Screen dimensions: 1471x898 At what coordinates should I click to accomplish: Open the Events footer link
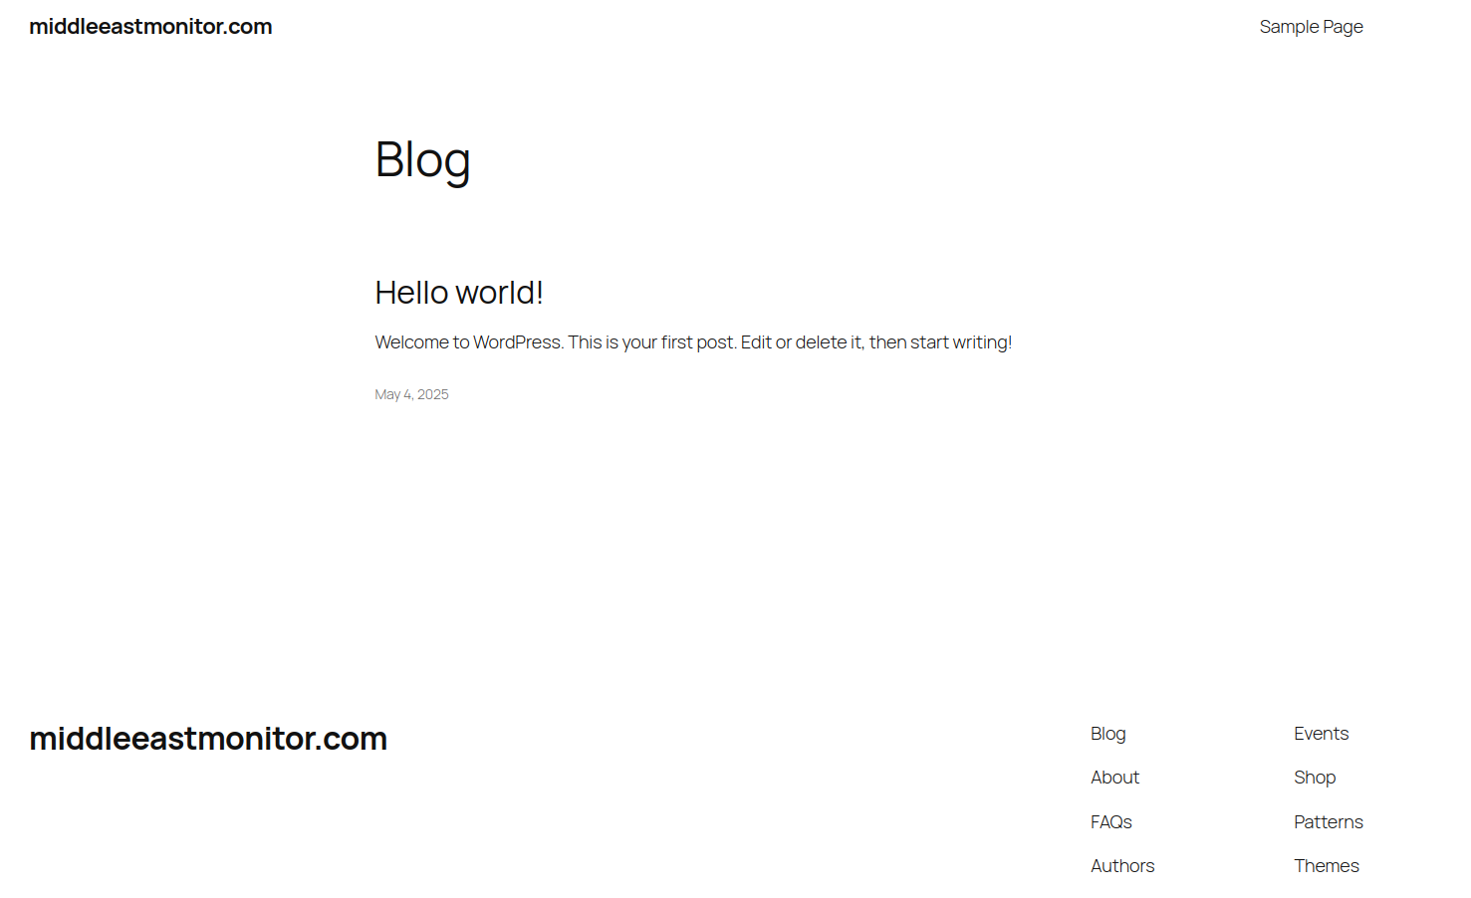[x=1321, y=734]
